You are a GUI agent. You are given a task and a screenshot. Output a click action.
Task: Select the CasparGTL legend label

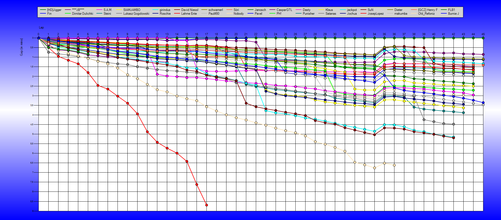(284, 10)
